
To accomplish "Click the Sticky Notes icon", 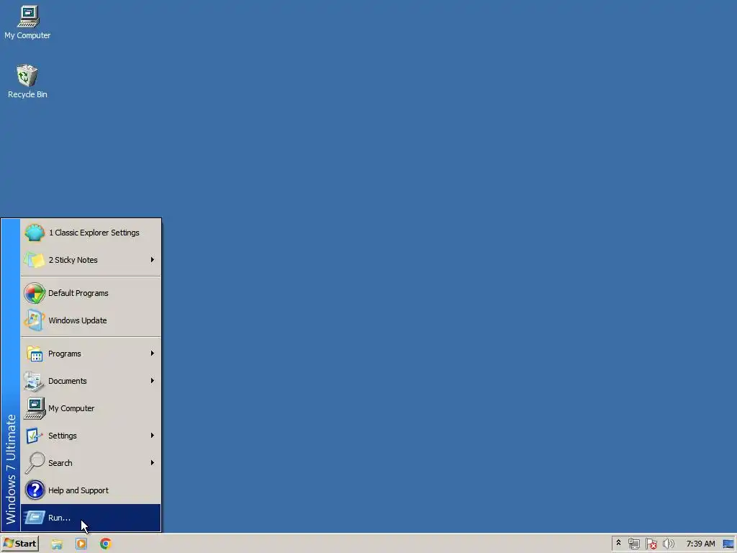I will pos(35,260).
